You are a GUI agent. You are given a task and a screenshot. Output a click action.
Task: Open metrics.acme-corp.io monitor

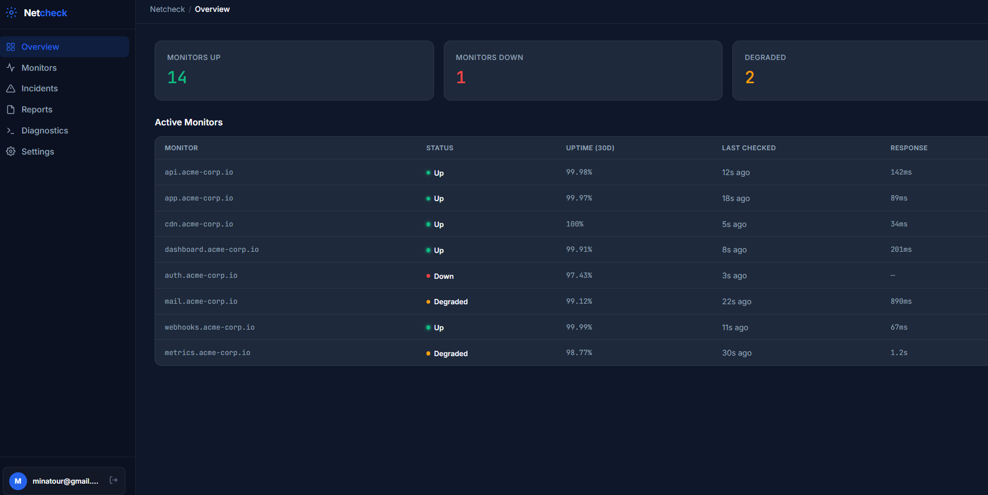(571, 353)
